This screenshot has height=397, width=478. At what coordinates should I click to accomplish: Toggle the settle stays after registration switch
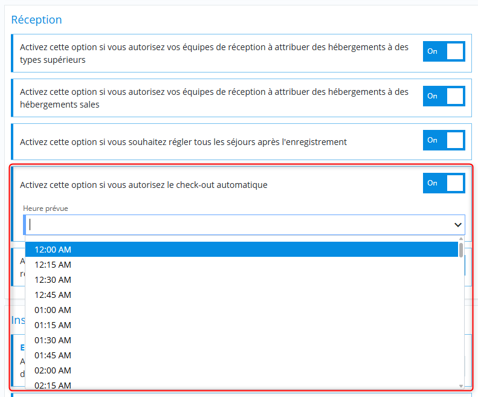(x=444, y=140)
